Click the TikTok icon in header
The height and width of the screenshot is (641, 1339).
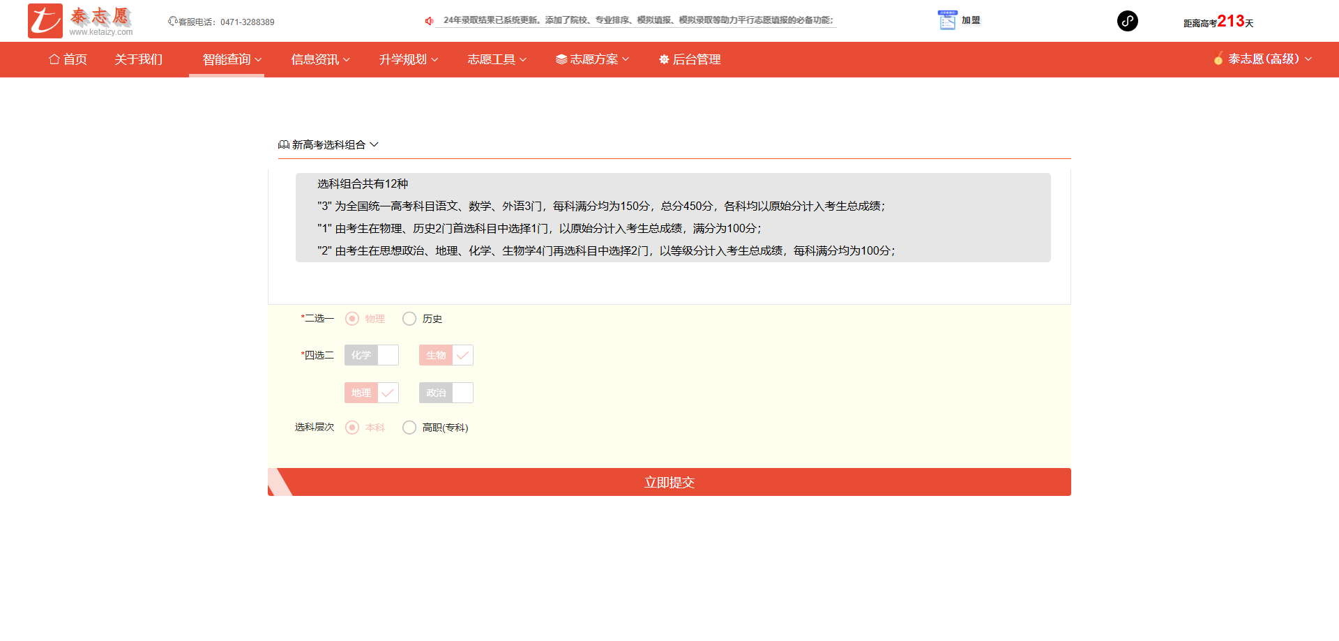1127,21
